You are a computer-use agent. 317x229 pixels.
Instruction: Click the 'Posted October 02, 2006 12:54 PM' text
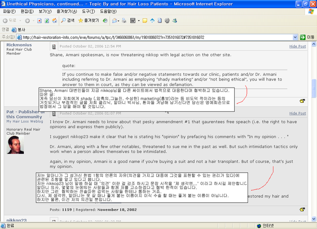click(90, 46)
